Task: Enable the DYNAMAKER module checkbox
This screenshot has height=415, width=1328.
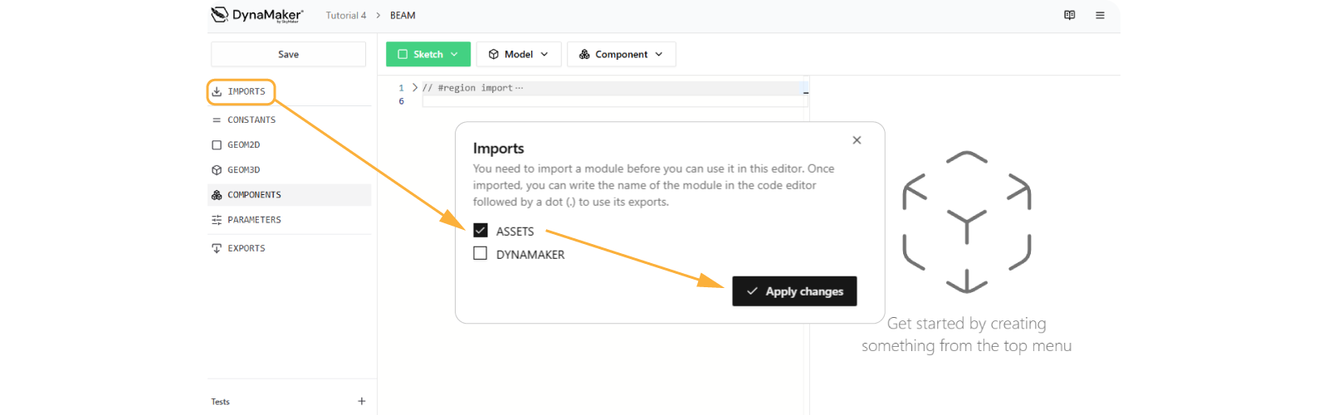Action: pyautogui.click(x=481, y=254)
